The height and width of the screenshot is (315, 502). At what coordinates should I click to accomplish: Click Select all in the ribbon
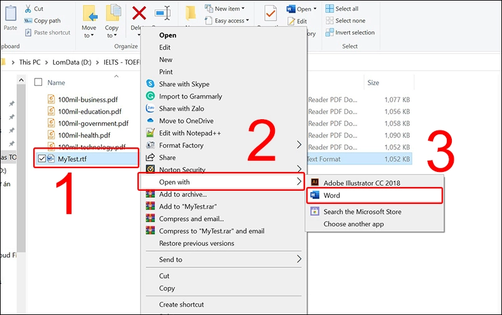342,9
